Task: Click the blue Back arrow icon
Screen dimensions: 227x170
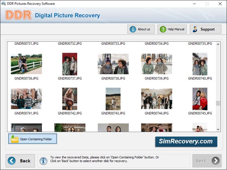Action: click(x=11, y=161)
